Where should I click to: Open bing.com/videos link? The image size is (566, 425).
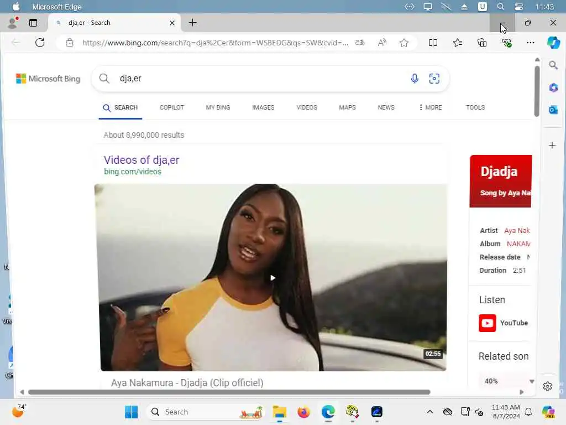[133, 172]
